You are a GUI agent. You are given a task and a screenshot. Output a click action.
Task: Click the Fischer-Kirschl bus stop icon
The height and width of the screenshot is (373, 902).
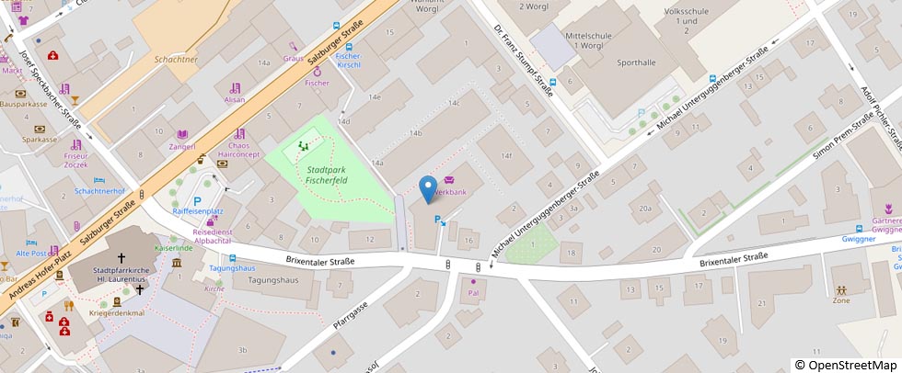(x=348, y=47)
